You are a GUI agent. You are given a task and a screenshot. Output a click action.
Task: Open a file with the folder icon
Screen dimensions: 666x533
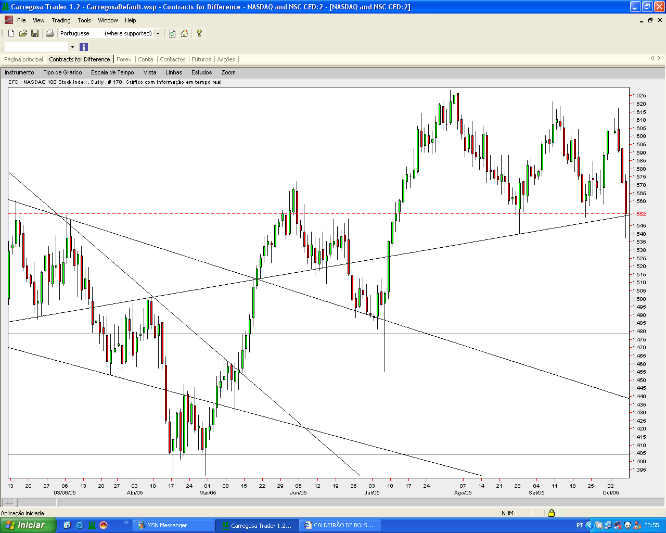click(23, 33)
